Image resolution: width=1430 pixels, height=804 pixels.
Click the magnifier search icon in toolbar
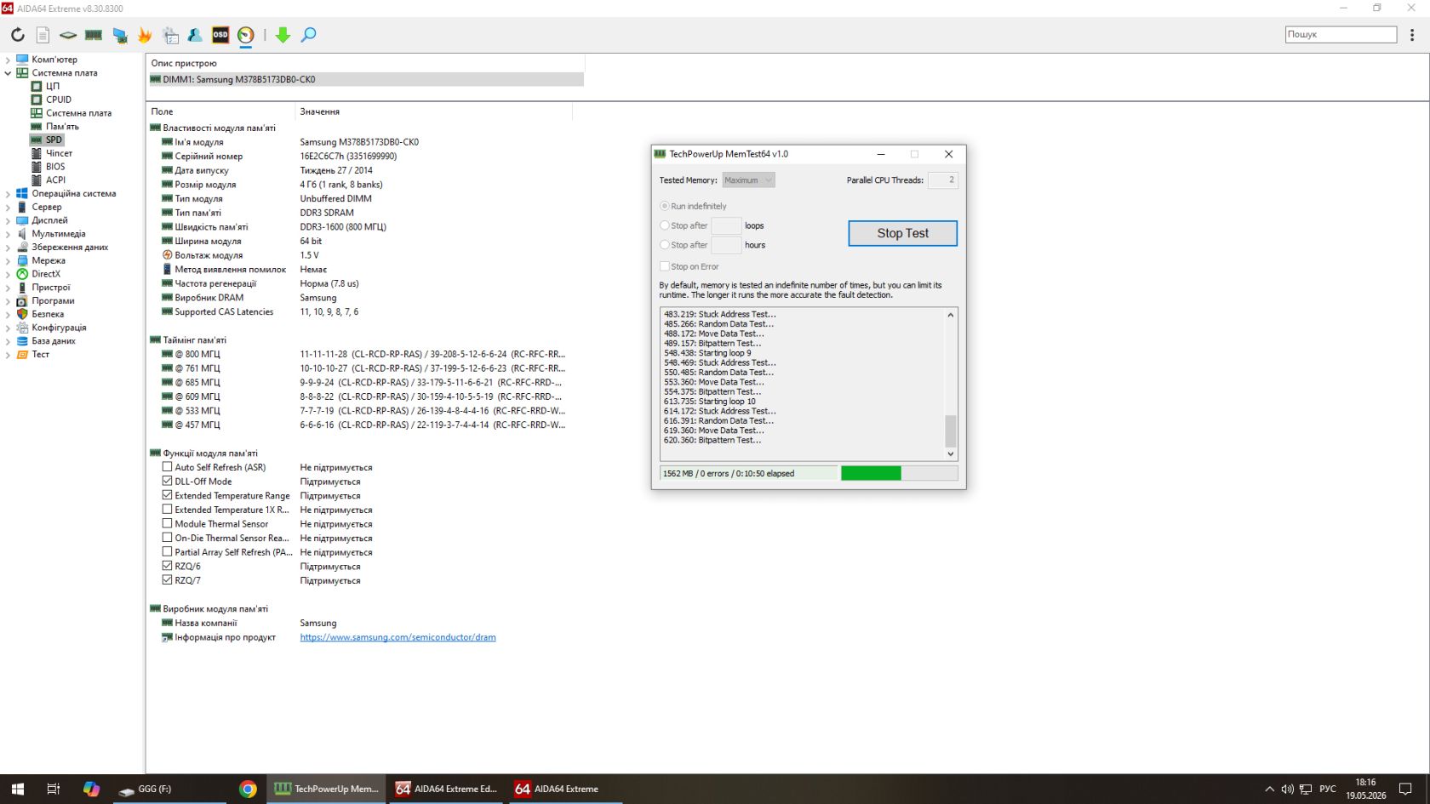coord(309,35)
